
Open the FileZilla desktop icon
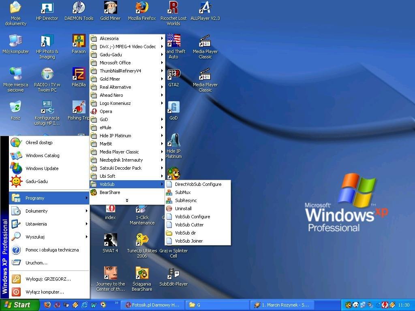(79, 75)
